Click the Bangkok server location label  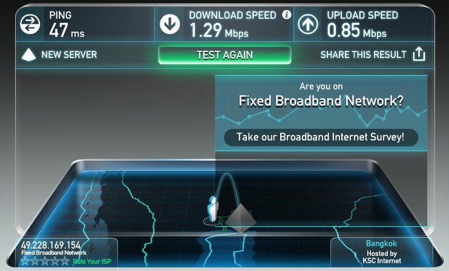coord(381,244)
